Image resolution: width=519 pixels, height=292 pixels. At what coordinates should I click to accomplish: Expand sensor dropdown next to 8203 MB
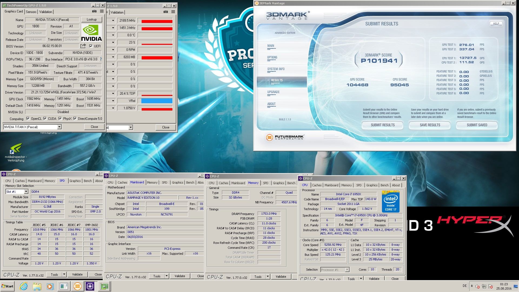coord(113,57)
